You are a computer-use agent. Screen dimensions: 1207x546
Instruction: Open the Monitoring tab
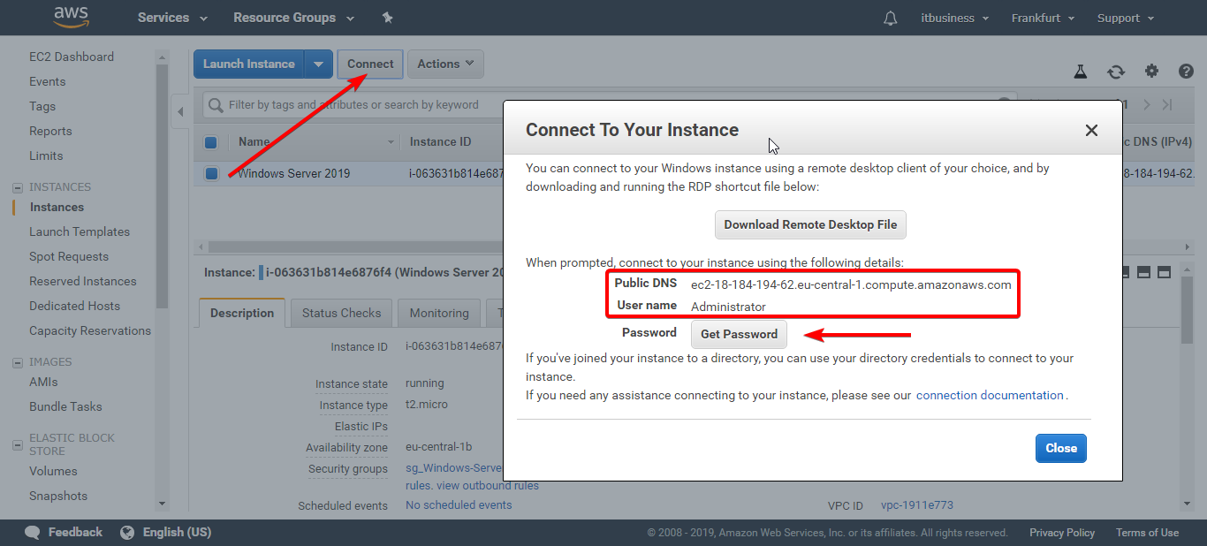point(438,313)
